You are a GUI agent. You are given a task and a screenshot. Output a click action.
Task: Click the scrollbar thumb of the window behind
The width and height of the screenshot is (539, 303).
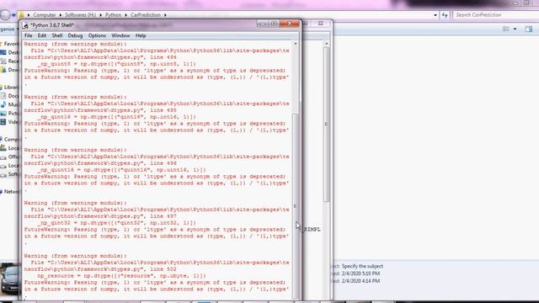(x=326, y=125)
